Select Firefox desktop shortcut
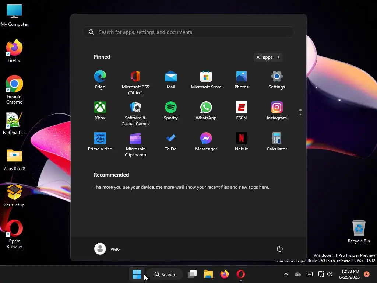The width and height of the screenshot is (377, 283). pyautogui.click(x=14, y=51)
